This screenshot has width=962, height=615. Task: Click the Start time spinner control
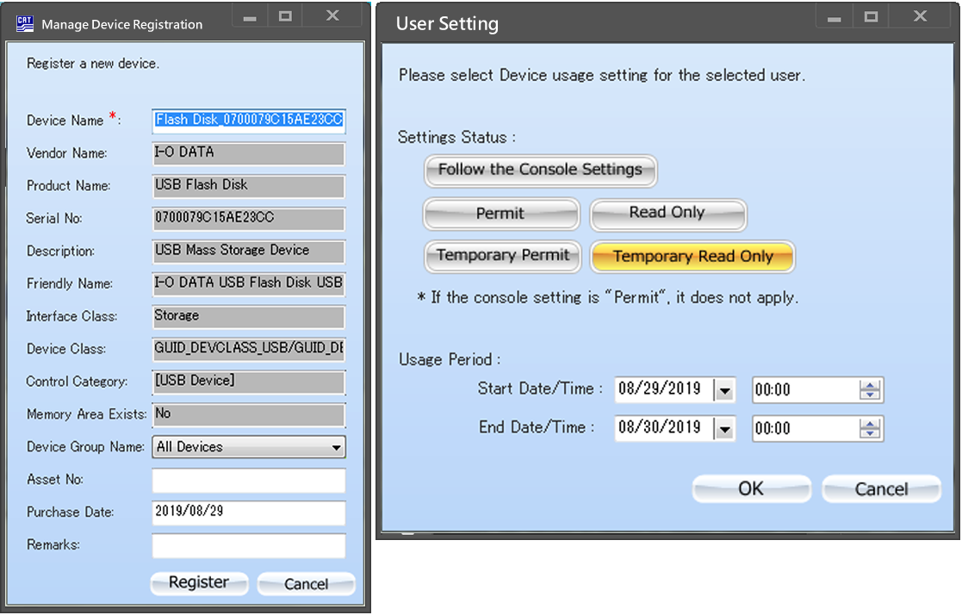[x=870, y=390]
